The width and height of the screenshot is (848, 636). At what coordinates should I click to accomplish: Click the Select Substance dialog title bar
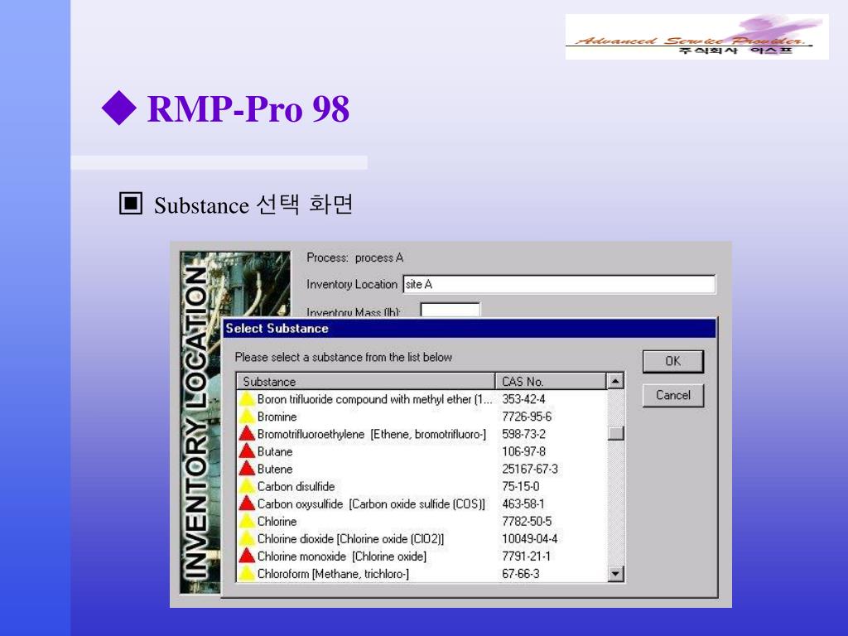470,328
